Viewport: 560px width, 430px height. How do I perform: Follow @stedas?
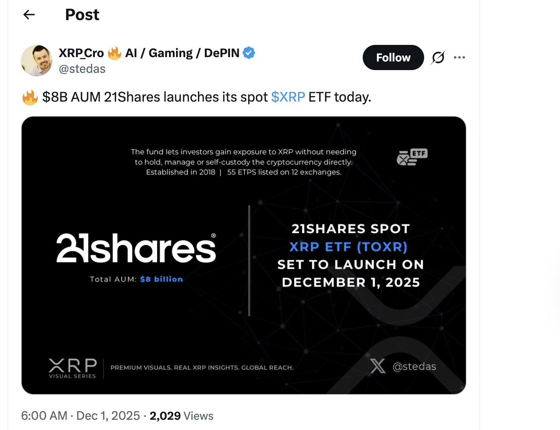393,57
